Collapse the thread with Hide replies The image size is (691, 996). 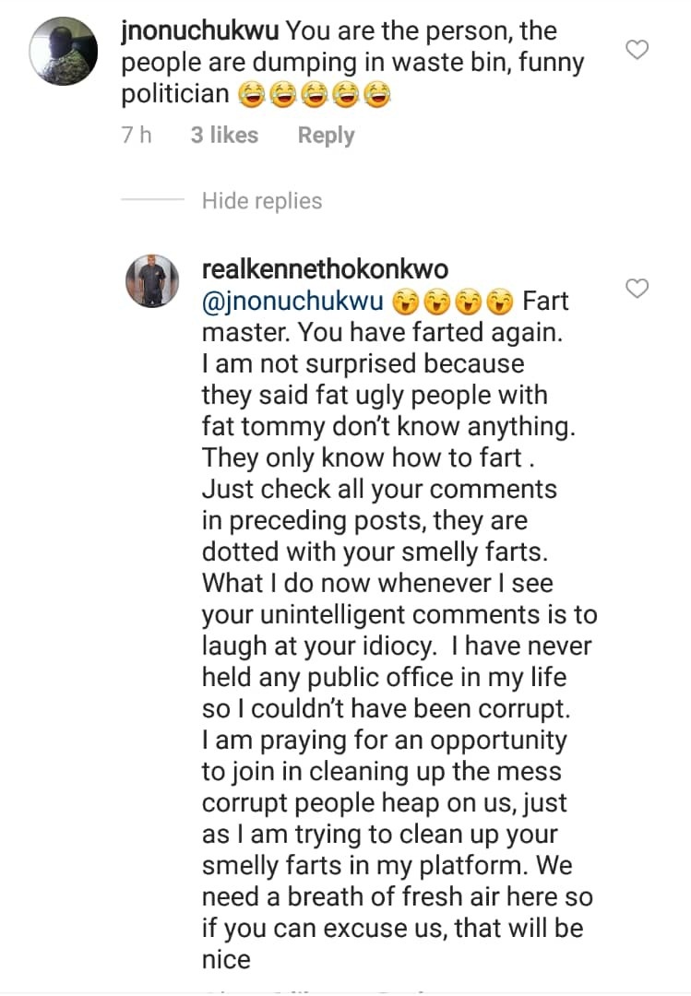pyautogui.click(x=262, y=201)
